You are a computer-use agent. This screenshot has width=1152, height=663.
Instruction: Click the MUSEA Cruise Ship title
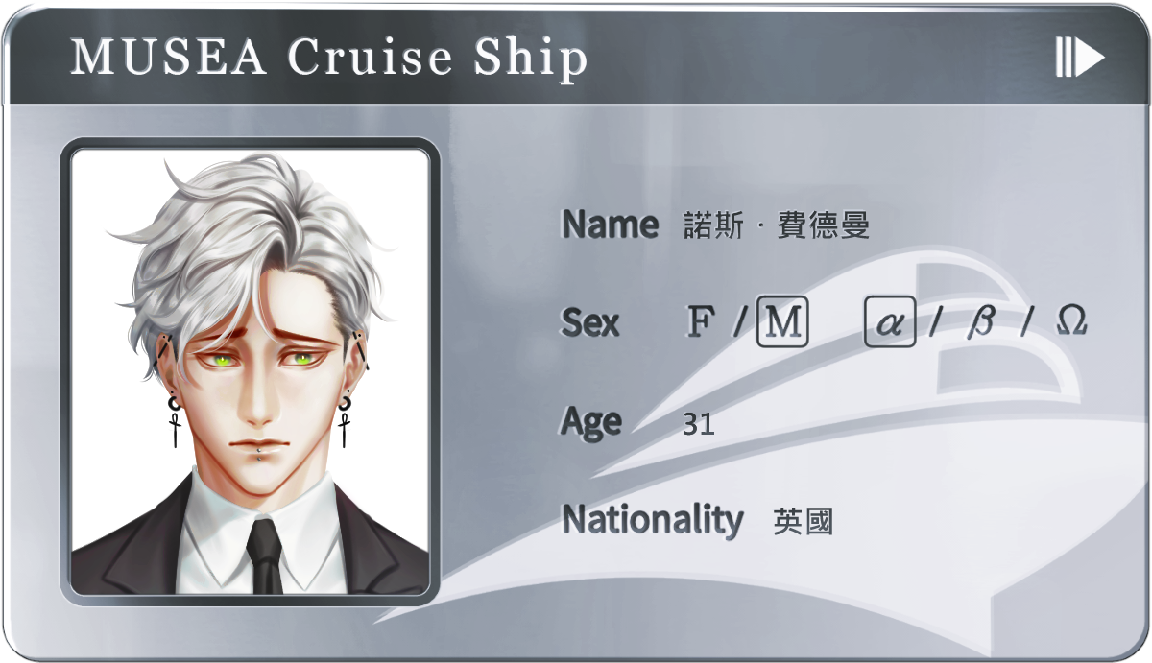[329, 58]
